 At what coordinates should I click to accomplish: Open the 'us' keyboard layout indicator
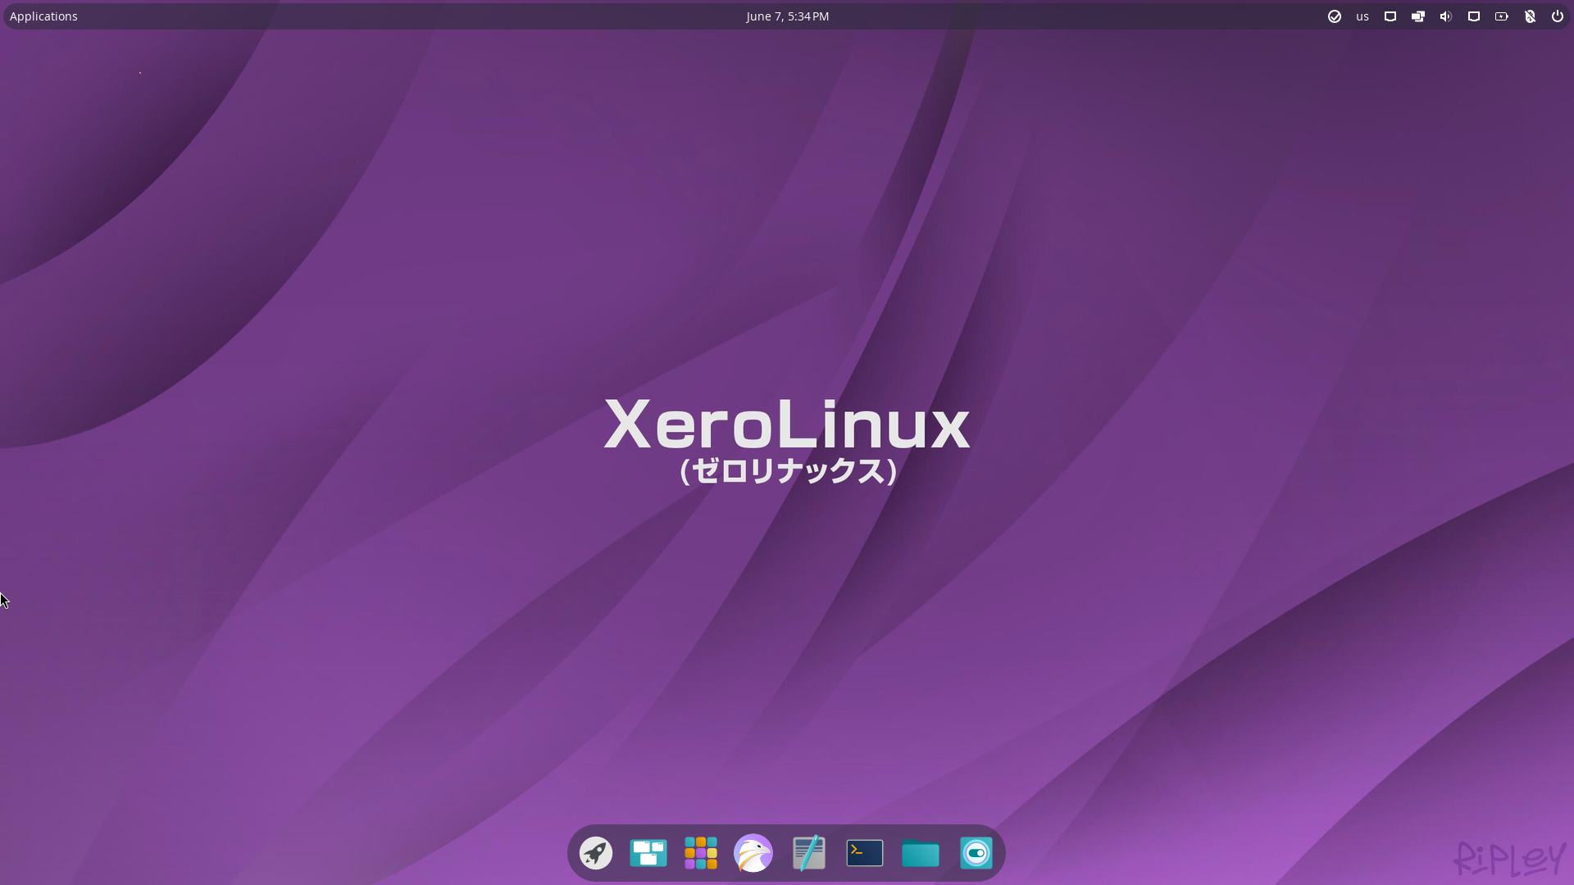[x=1362, y=16]
